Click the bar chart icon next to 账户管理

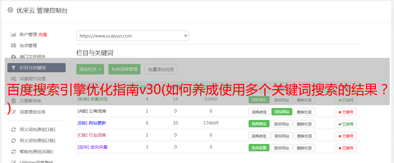pyautogui.click(x=13, y=34)
